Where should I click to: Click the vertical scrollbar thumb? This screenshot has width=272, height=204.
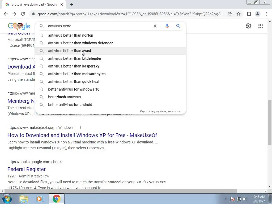270,122
